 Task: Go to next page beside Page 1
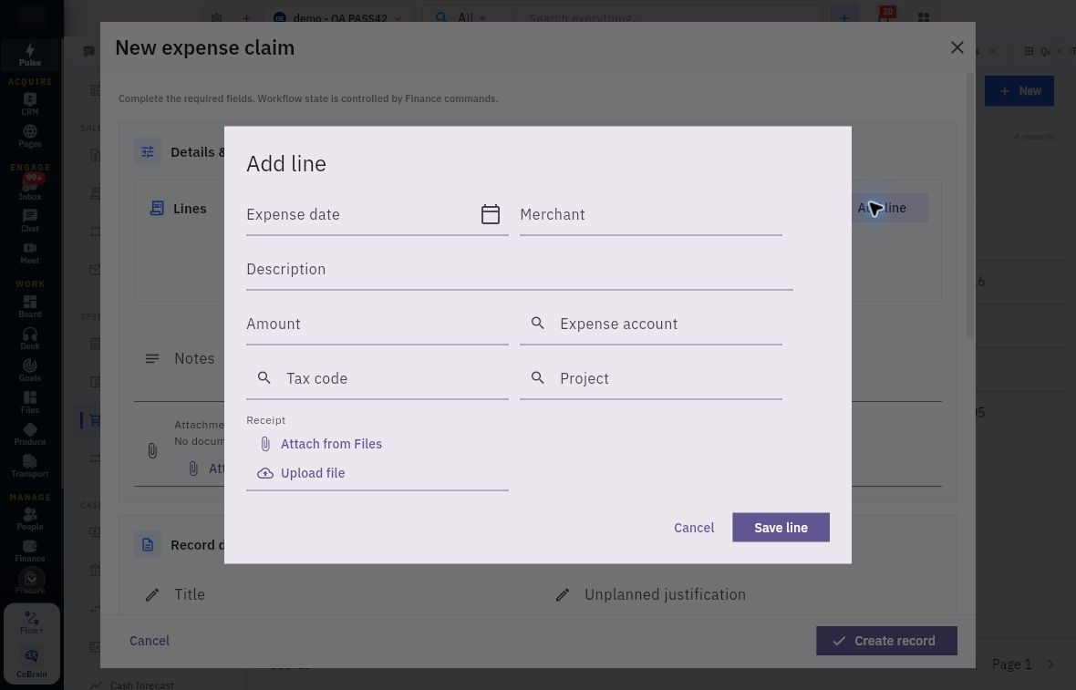tap(1050, 664)
